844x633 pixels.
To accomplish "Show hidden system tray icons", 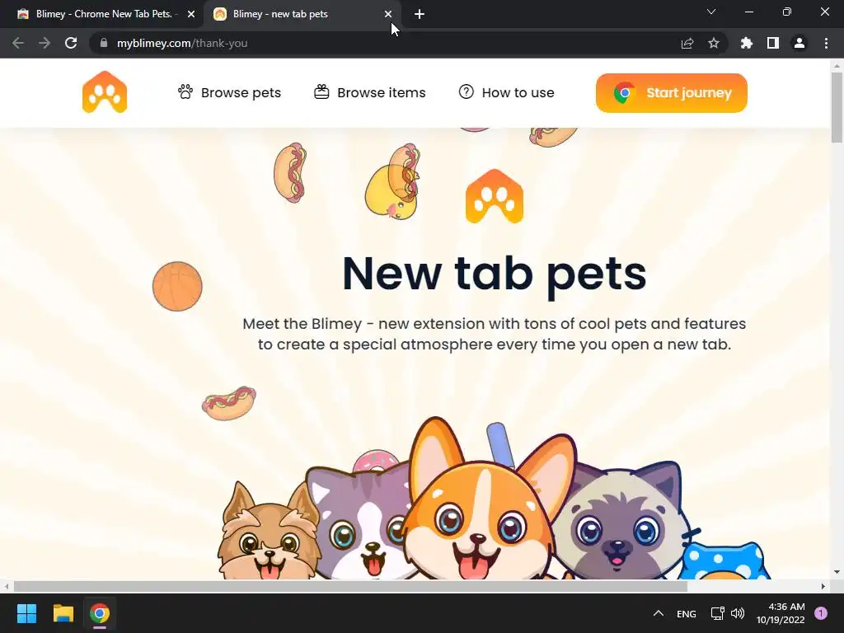I will tap(659, 613).
